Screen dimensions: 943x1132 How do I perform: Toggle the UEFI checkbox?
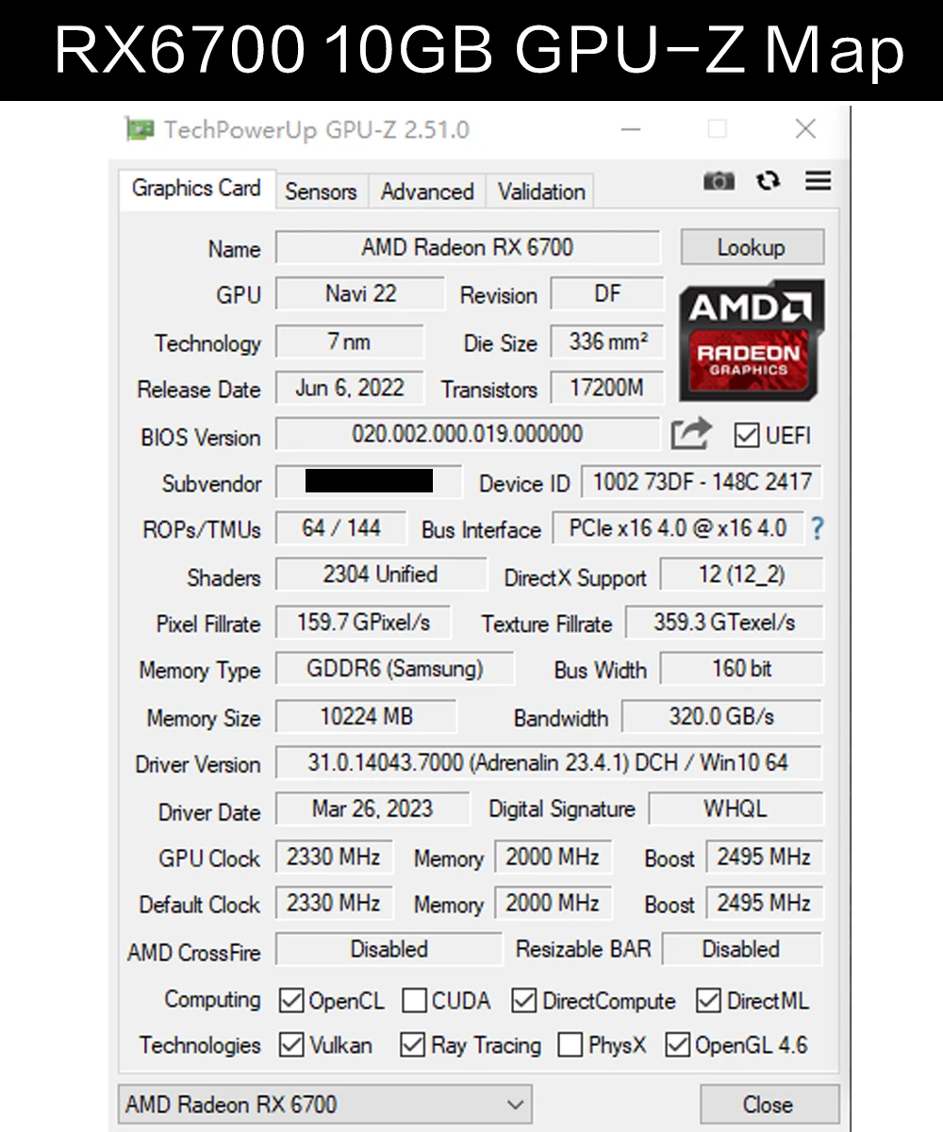[x=747, y=435]
